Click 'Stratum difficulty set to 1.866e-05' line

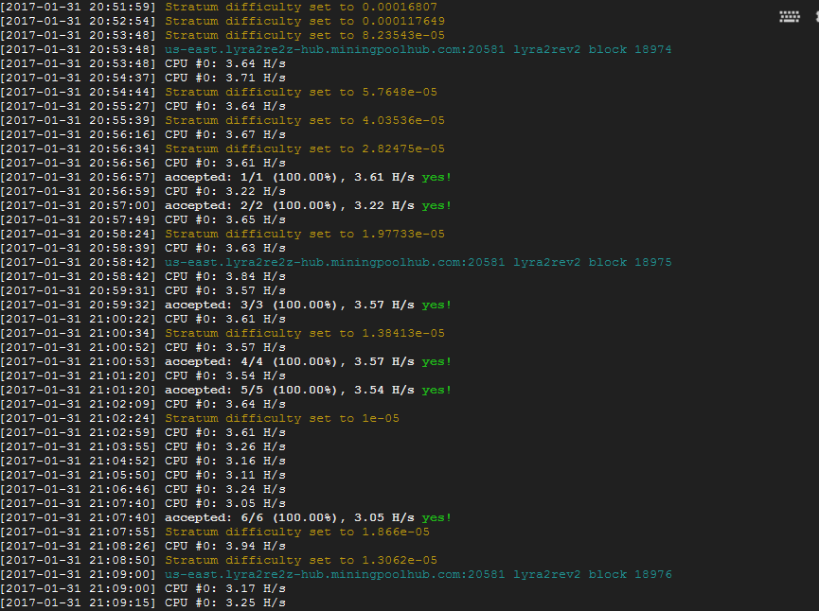(215, 532)
